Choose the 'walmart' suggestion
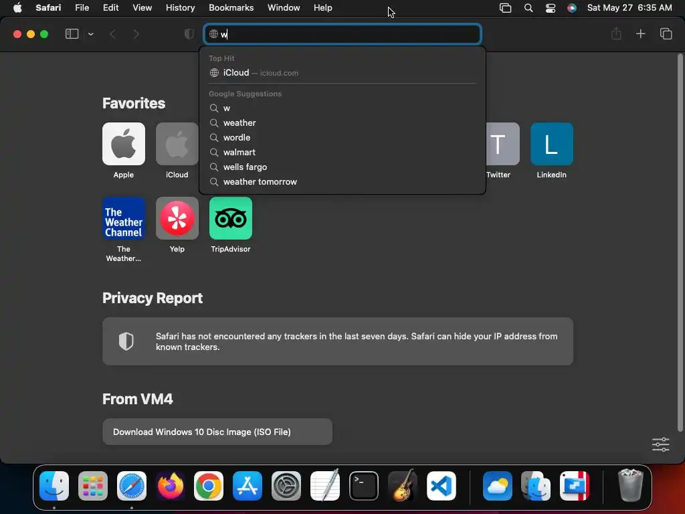 pyautogui.click(x=342, y=152)
